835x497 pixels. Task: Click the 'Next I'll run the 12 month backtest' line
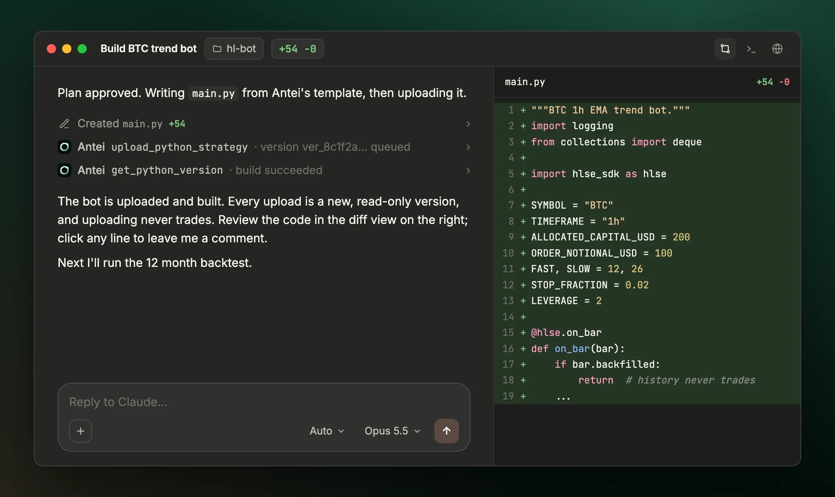tap(155, 263)
